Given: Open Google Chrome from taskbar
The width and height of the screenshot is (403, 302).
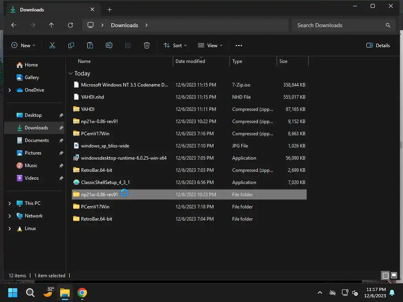Looking at the screenshot, I should tap(82, 293).
